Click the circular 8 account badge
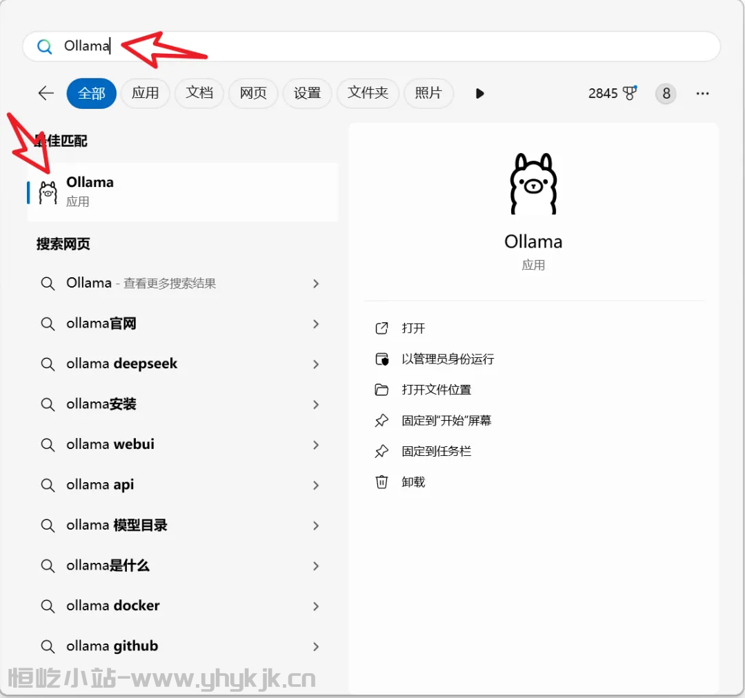 click(666, 94)
